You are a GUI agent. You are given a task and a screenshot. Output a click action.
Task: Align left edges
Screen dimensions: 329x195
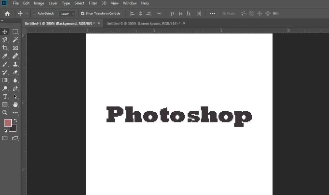132,14
